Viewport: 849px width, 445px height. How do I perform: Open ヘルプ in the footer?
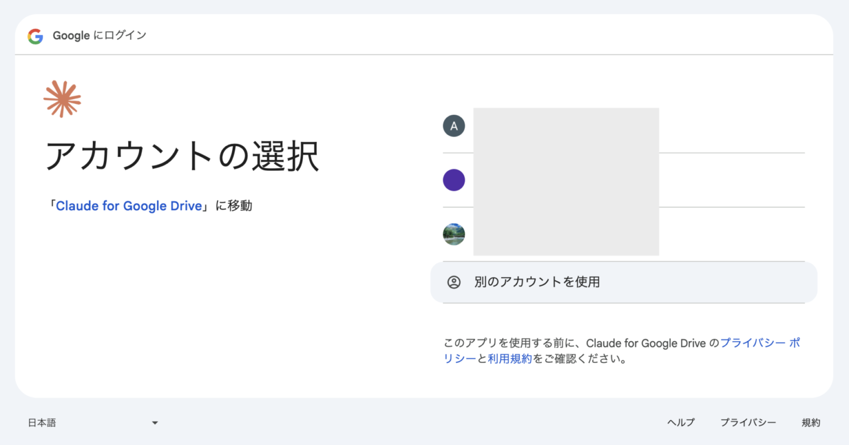pyautogui.click(x=680, y=423)
